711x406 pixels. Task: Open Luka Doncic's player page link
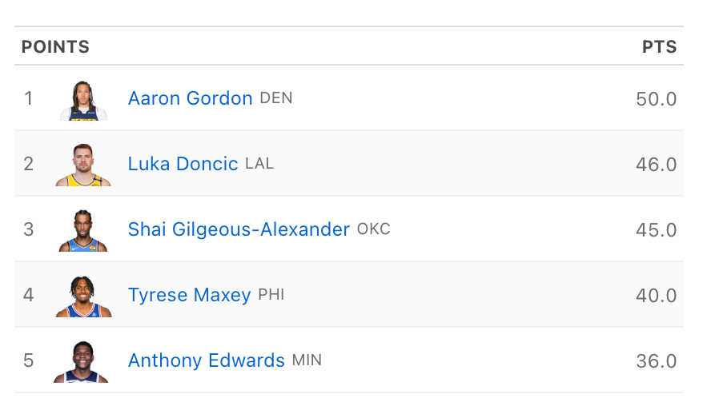(x=183, y=164)
